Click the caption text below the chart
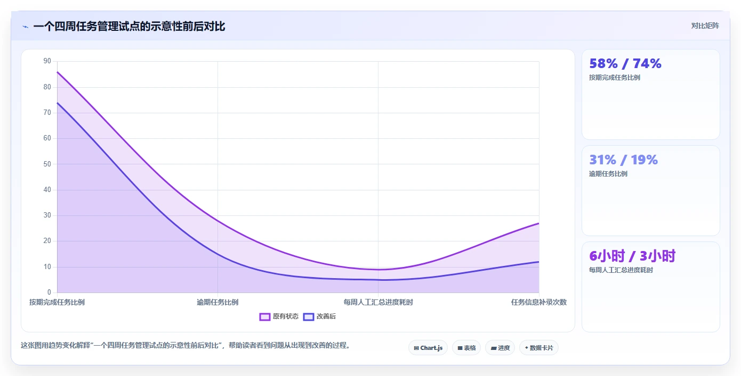This screenshot has height=376, width=741. [187, 345]
